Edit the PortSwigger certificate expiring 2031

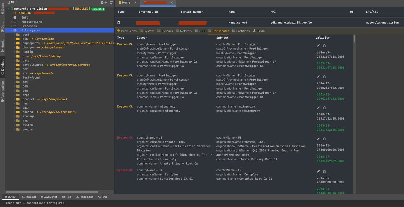[x=318, y=77]
